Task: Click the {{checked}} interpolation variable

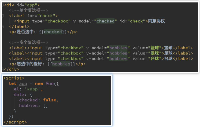Action: [x=53, y=32]
